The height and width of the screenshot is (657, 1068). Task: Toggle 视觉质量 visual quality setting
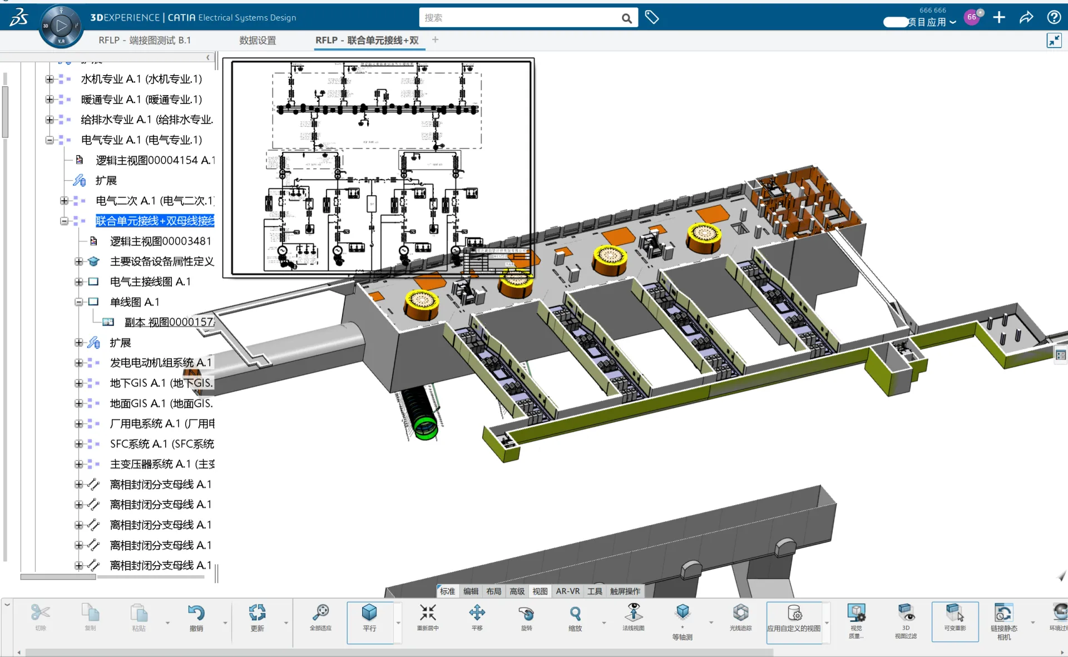[x=857, y=619]
